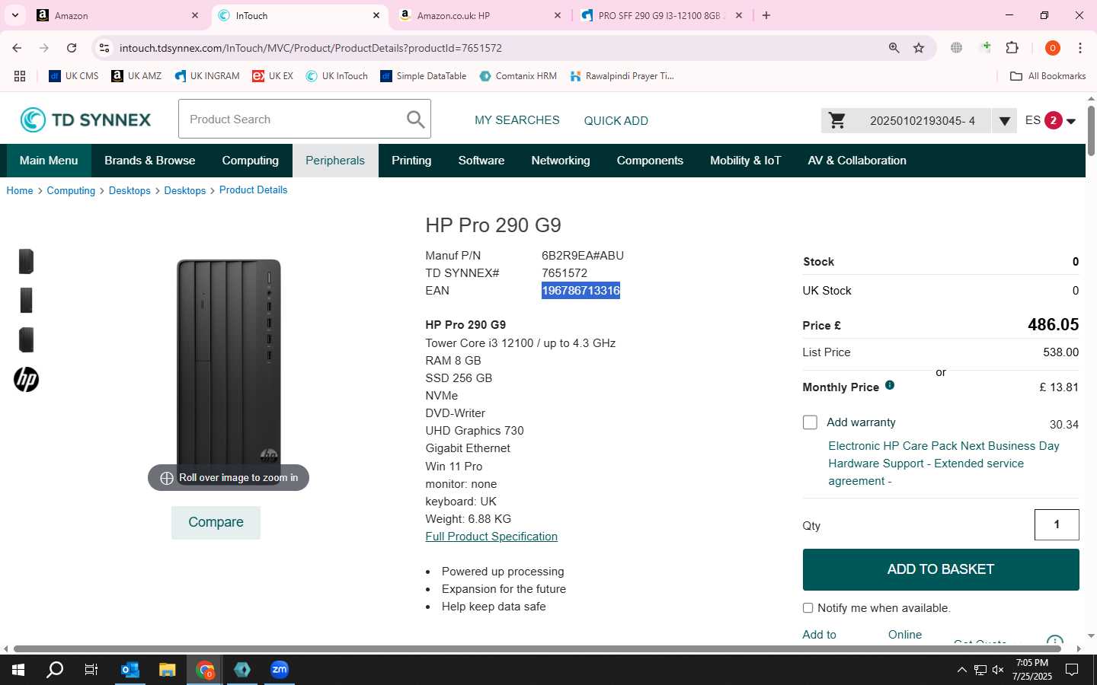Open the Components menu

coord(650,161)
